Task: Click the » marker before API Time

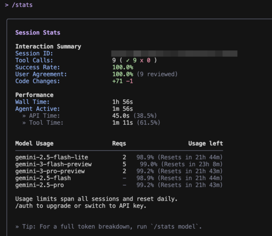Action: tap(24, 116)
